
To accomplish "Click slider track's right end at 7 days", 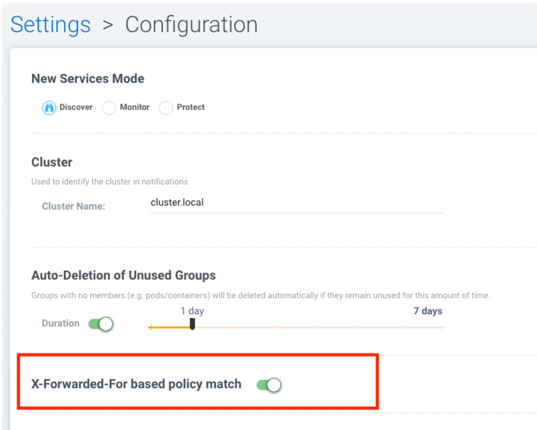I will pyautogui.click(x=442, y=327).
